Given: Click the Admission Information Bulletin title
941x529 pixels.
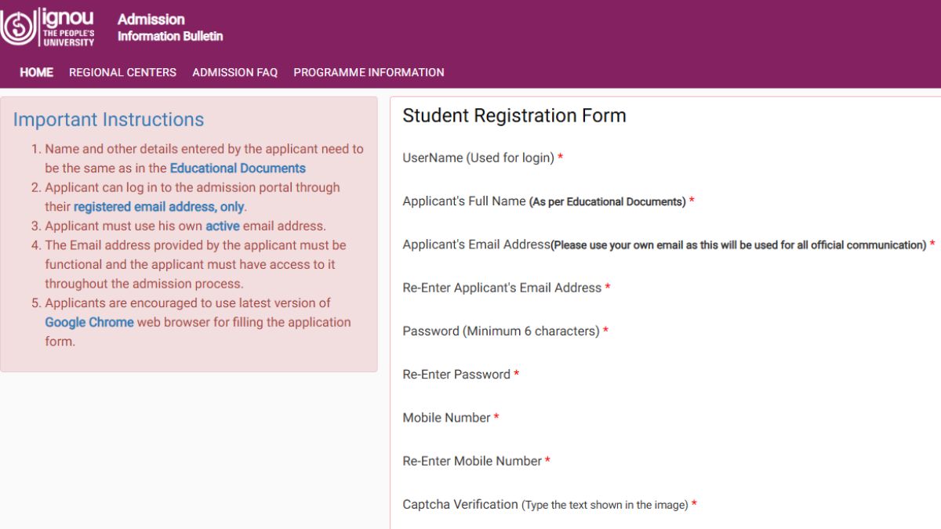Looking at the screenshot, I should [x=170, y=27].
